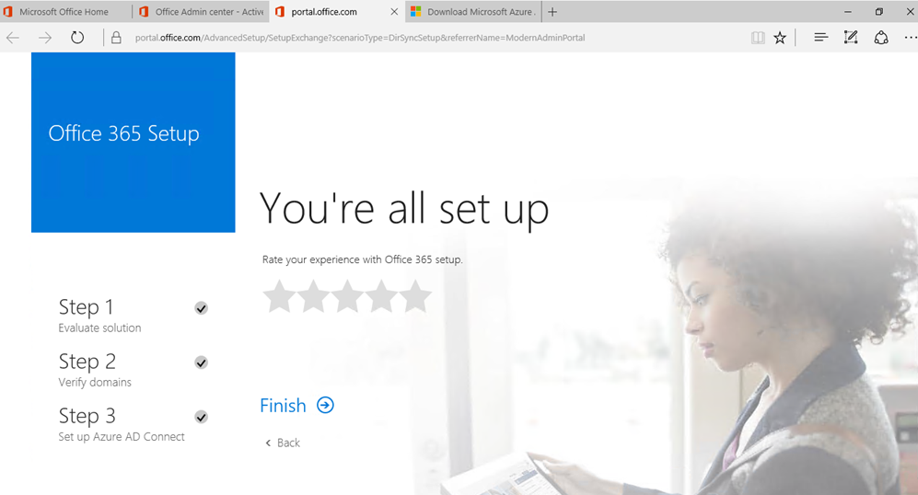918x495 pixels.
Task: Click Step 2 Verify domains
Action: coord(95,370)
